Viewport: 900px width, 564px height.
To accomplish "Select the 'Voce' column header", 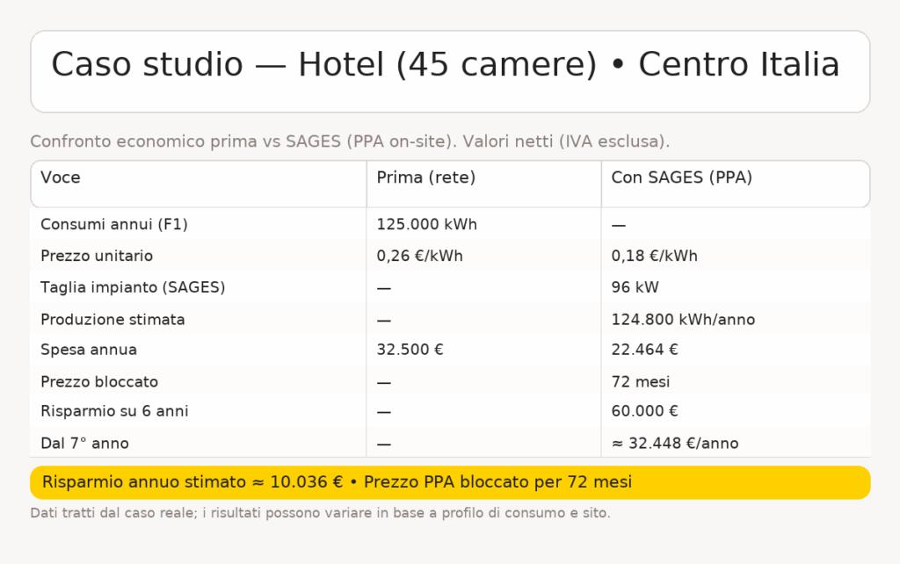I will [x=61, y=177].
